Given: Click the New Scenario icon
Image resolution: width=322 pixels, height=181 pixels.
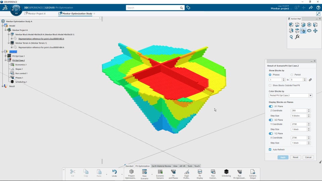Looking at the screenshot, I should pyautogui.click(x=144, y=174).
